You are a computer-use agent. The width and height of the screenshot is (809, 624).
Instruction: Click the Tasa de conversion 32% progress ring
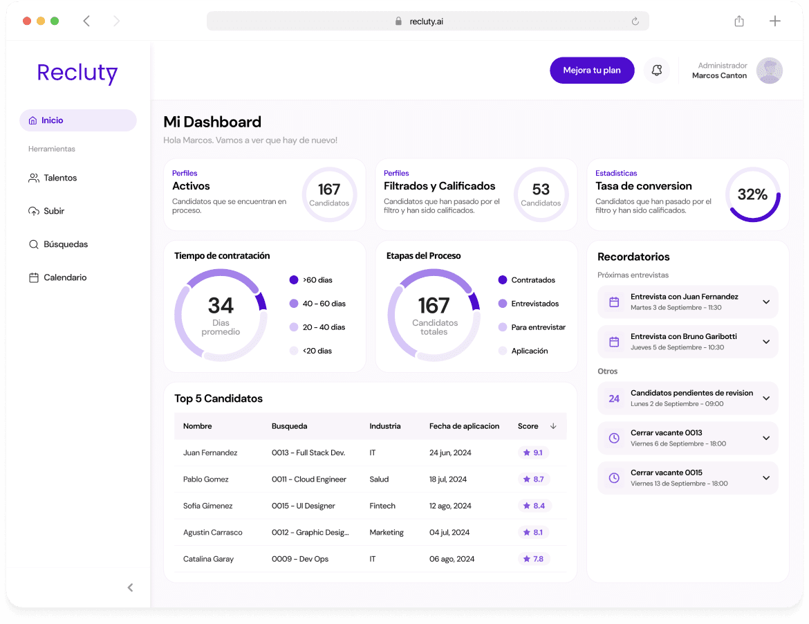click(x=753, y=195)
